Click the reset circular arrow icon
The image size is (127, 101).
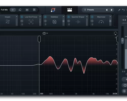116,33
